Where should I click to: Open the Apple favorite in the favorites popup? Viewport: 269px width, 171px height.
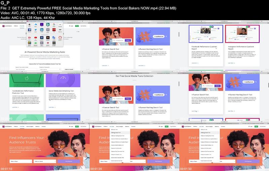30,25
